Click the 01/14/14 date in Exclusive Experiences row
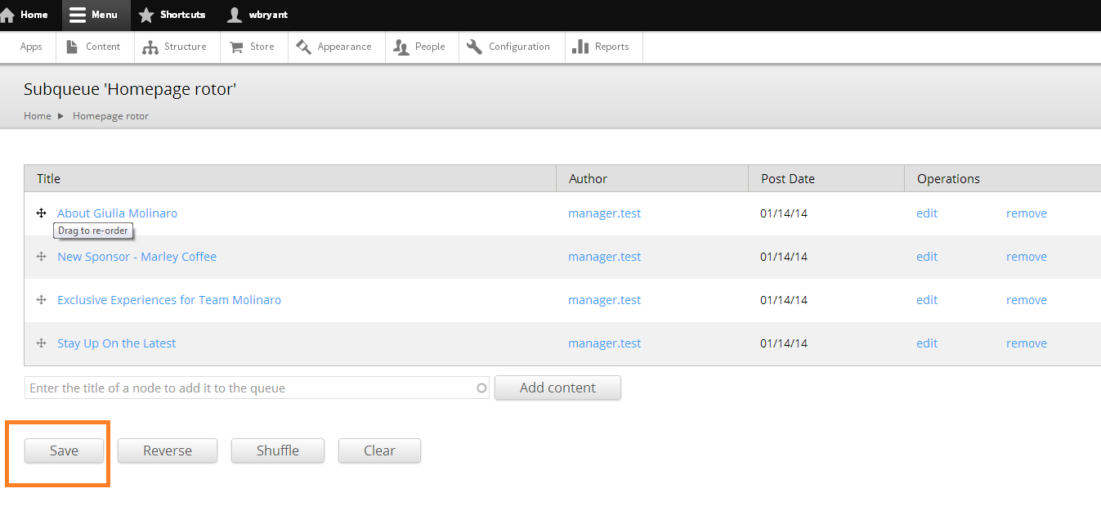This screenshot has width=1101, height=520. [x=784, y=300]
